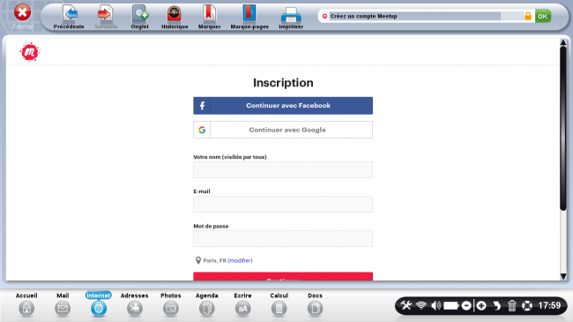The height and width of the screenshot is (322, 573).
Task: Open help with the lifebuoy icon
Action: (527, 305)
